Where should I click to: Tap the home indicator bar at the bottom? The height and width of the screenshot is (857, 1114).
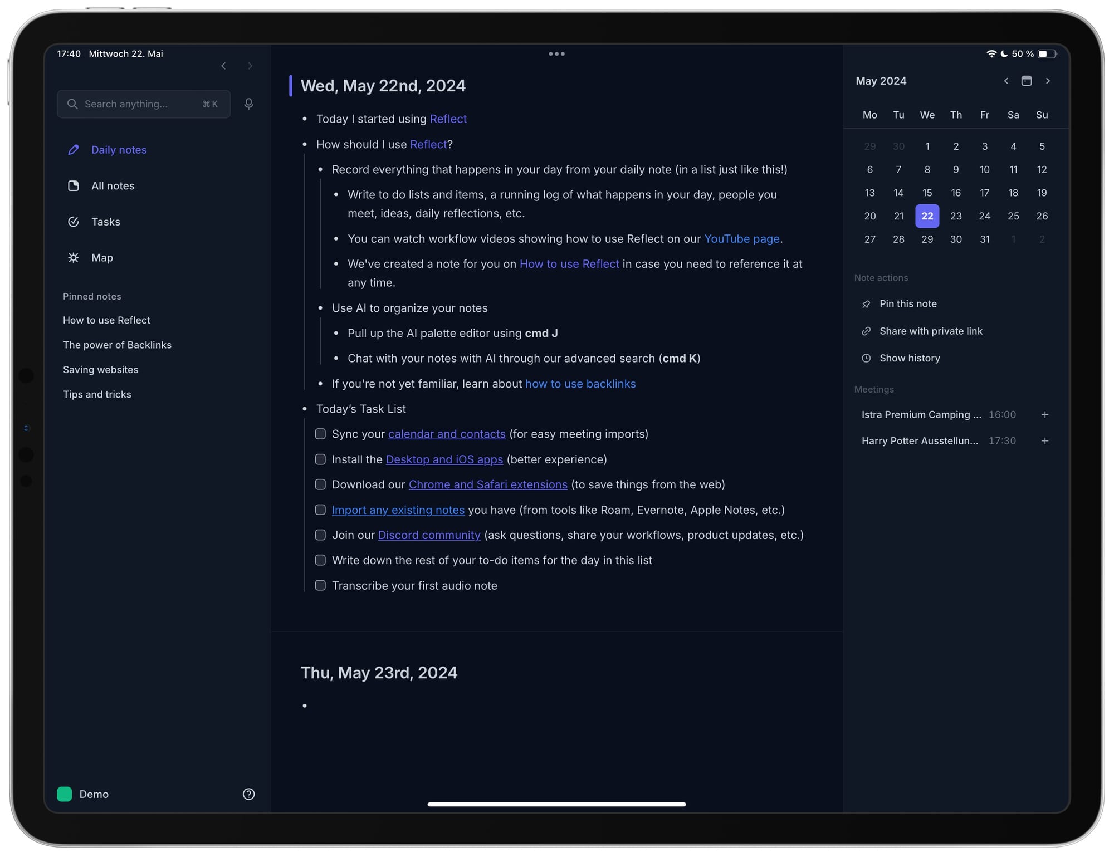tap(556, 804)
